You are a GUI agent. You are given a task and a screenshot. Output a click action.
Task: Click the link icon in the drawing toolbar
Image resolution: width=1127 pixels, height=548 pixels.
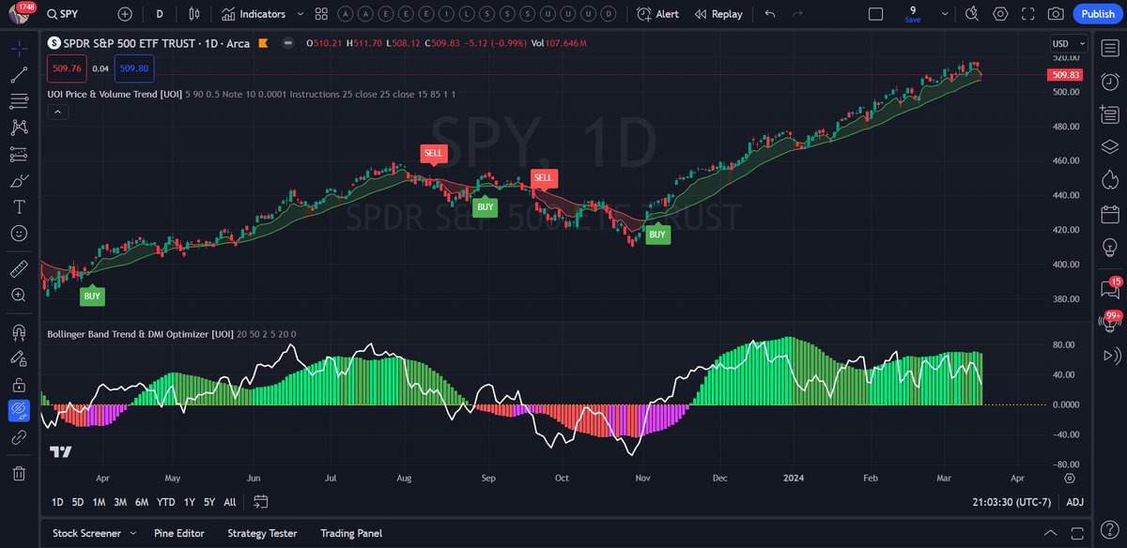(19, 437)
